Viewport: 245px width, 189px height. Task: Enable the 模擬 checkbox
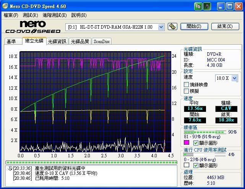[186, 91]
